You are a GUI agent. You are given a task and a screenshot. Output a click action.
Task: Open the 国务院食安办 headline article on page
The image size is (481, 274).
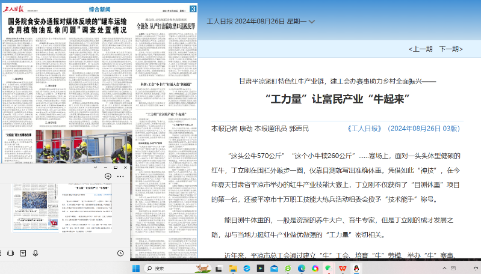point(67,25)
